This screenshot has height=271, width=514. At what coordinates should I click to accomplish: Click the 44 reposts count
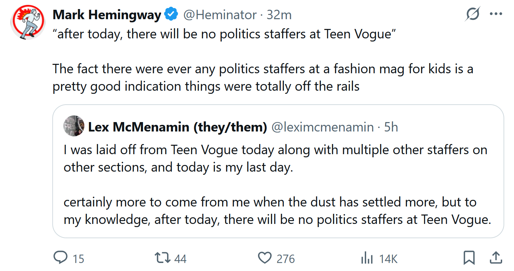pos(180,259)
